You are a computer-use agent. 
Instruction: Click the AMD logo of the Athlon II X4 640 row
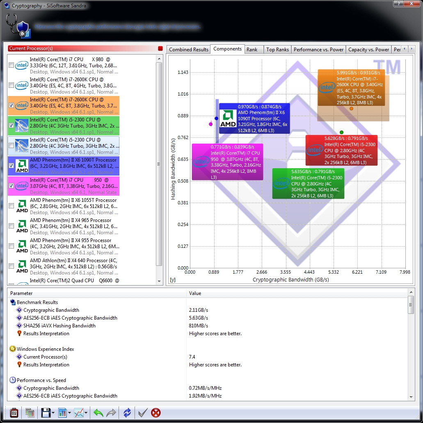click(22, 267)
